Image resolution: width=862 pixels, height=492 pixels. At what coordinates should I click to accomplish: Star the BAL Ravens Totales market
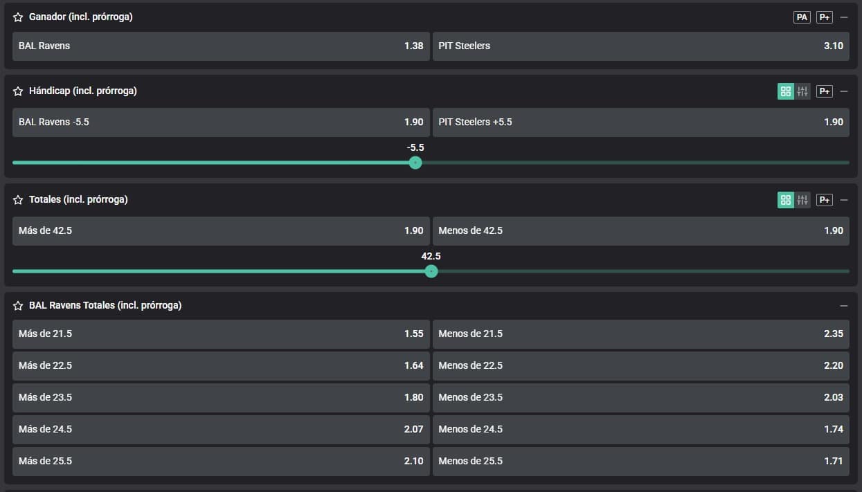click(18, 306)
